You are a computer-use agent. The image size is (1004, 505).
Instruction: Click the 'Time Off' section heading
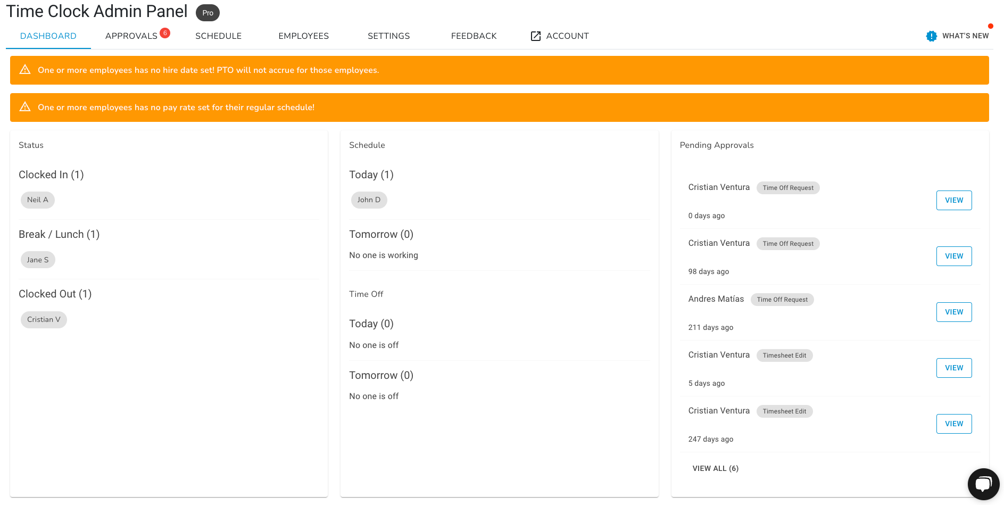(x=366, y=294)
